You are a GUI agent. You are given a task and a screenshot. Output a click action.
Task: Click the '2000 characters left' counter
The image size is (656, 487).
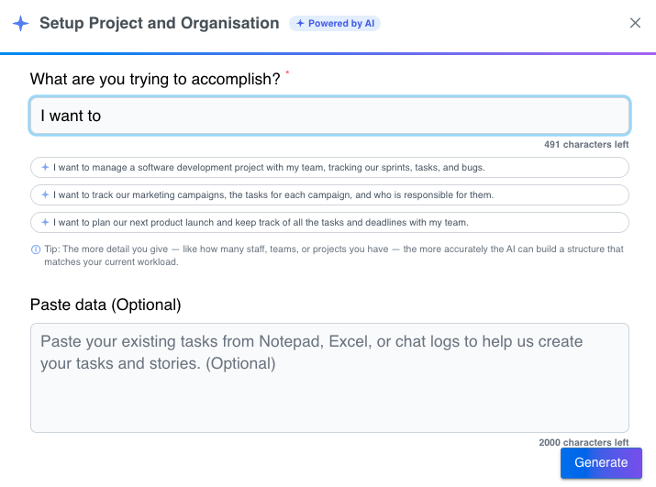click(x=584, y=442)
